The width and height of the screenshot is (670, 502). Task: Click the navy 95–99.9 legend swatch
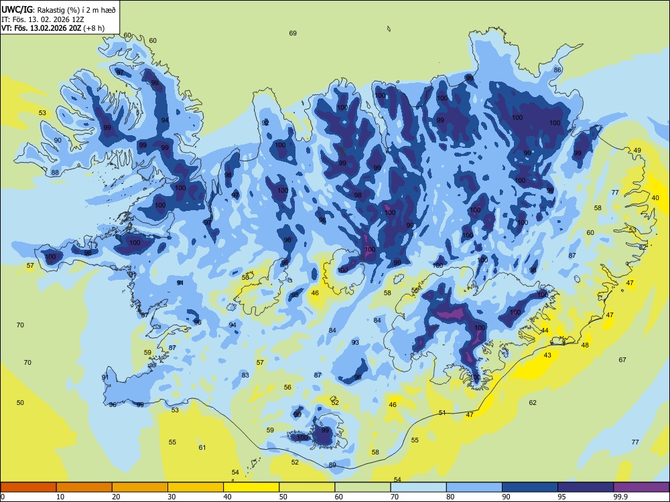pos(586,487)
